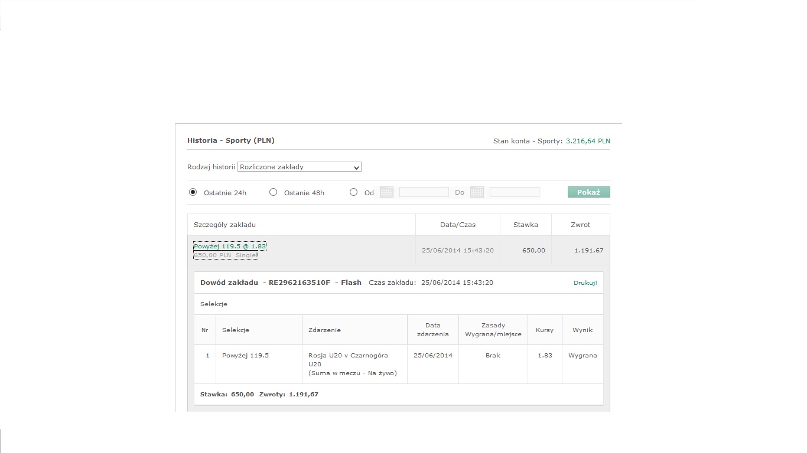The height and width of the screenshot is (453, 807).
Task: Click the 1.191,67 return value in bet row
Action: [589, 251]
